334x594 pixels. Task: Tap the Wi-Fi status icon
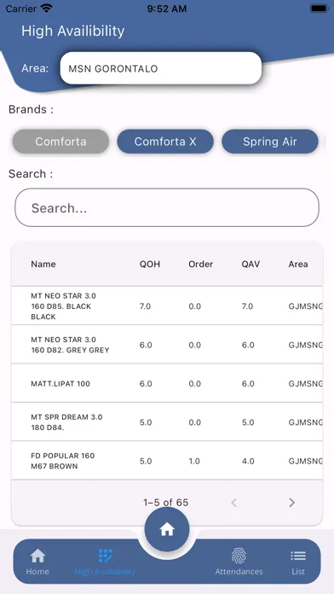[47, 9]
